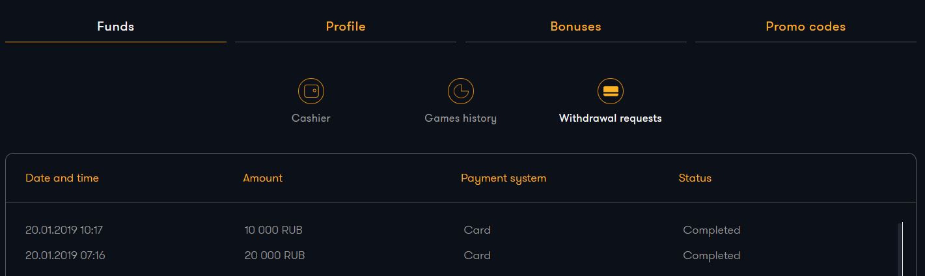The height and width of the screenshot is (276, 925).
Task: Click the 10 000 RUB amount
Action: coord(273,230)
